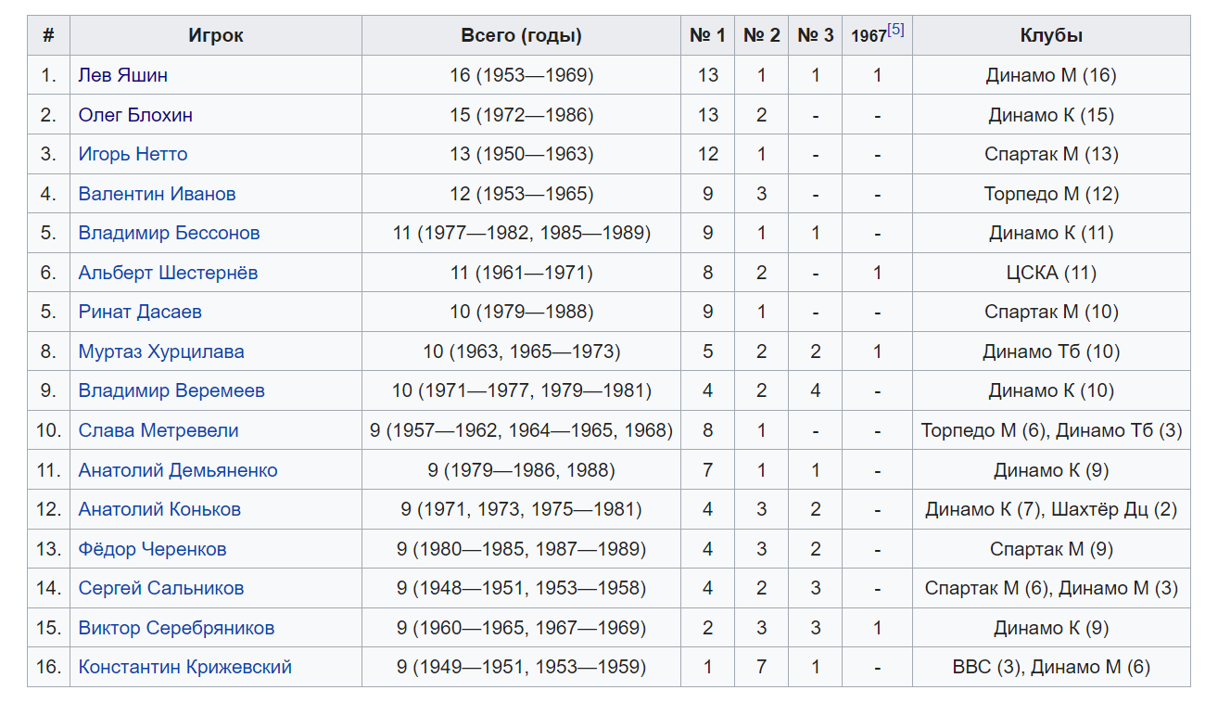Open the Лев Яшин player link
Screen dimensions: 1218x703
[x=122, y=75]
